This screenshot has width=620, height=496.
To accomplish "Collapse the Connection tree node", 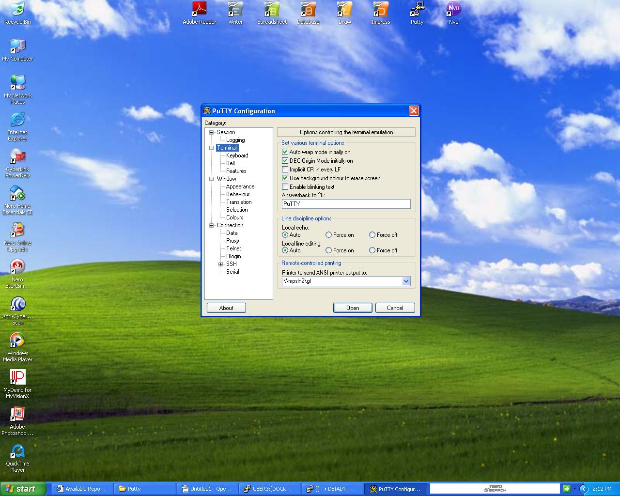I will (x=211, y=225).
